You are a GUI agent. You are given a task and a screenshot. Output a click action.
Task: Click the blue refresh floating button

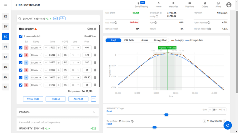coord(228,125)
